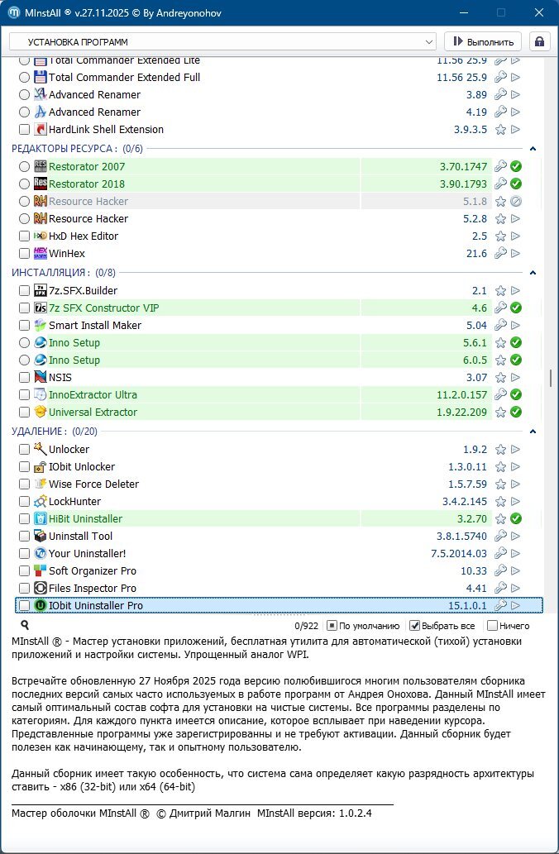Click the star icon next to LockHunter
This screenshot has width=559, height=854.
500,502
